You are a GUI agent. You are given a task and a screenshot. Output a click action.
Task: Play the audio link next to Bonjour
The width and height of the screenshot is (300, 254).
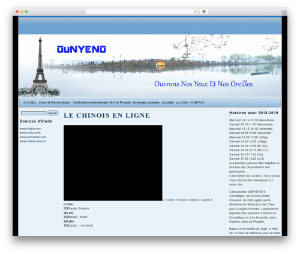pyautogui.click(x=73, y=208)
